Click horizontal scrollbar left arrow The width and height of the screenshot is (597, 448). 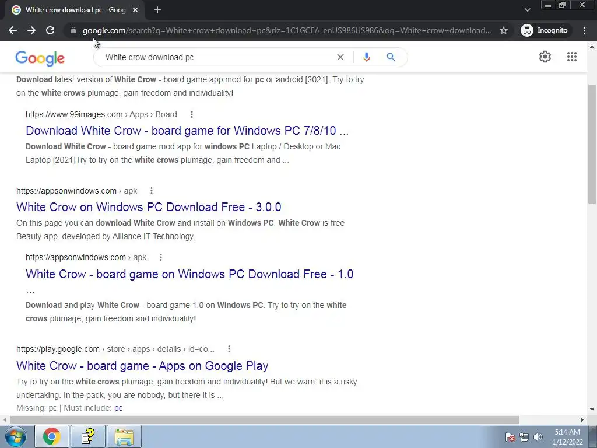click(5, 420)
